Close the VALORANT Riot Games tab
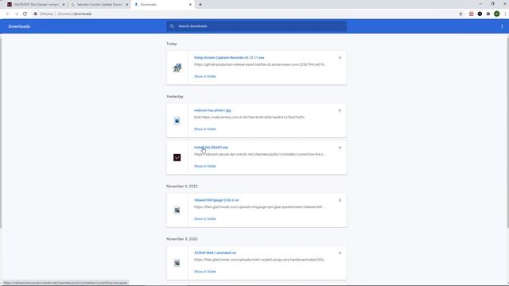The width and height of the screenshot is (509, 286). [64, 5]
